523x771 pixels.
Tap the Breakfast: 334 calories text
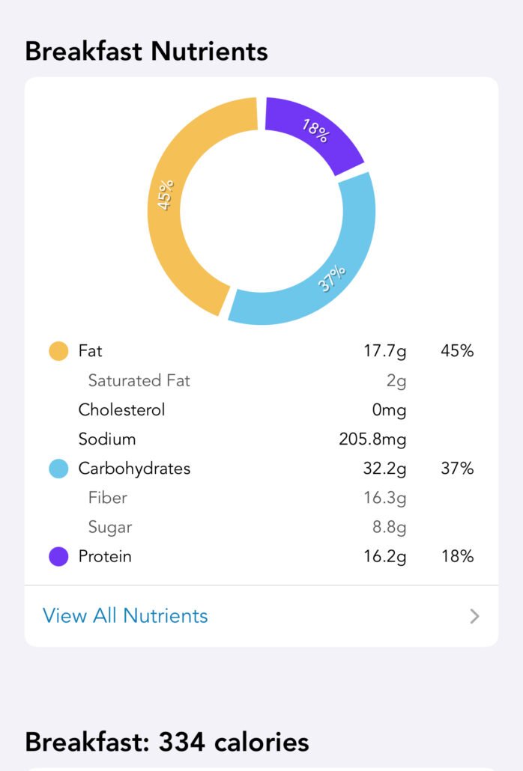click(166, 742)
